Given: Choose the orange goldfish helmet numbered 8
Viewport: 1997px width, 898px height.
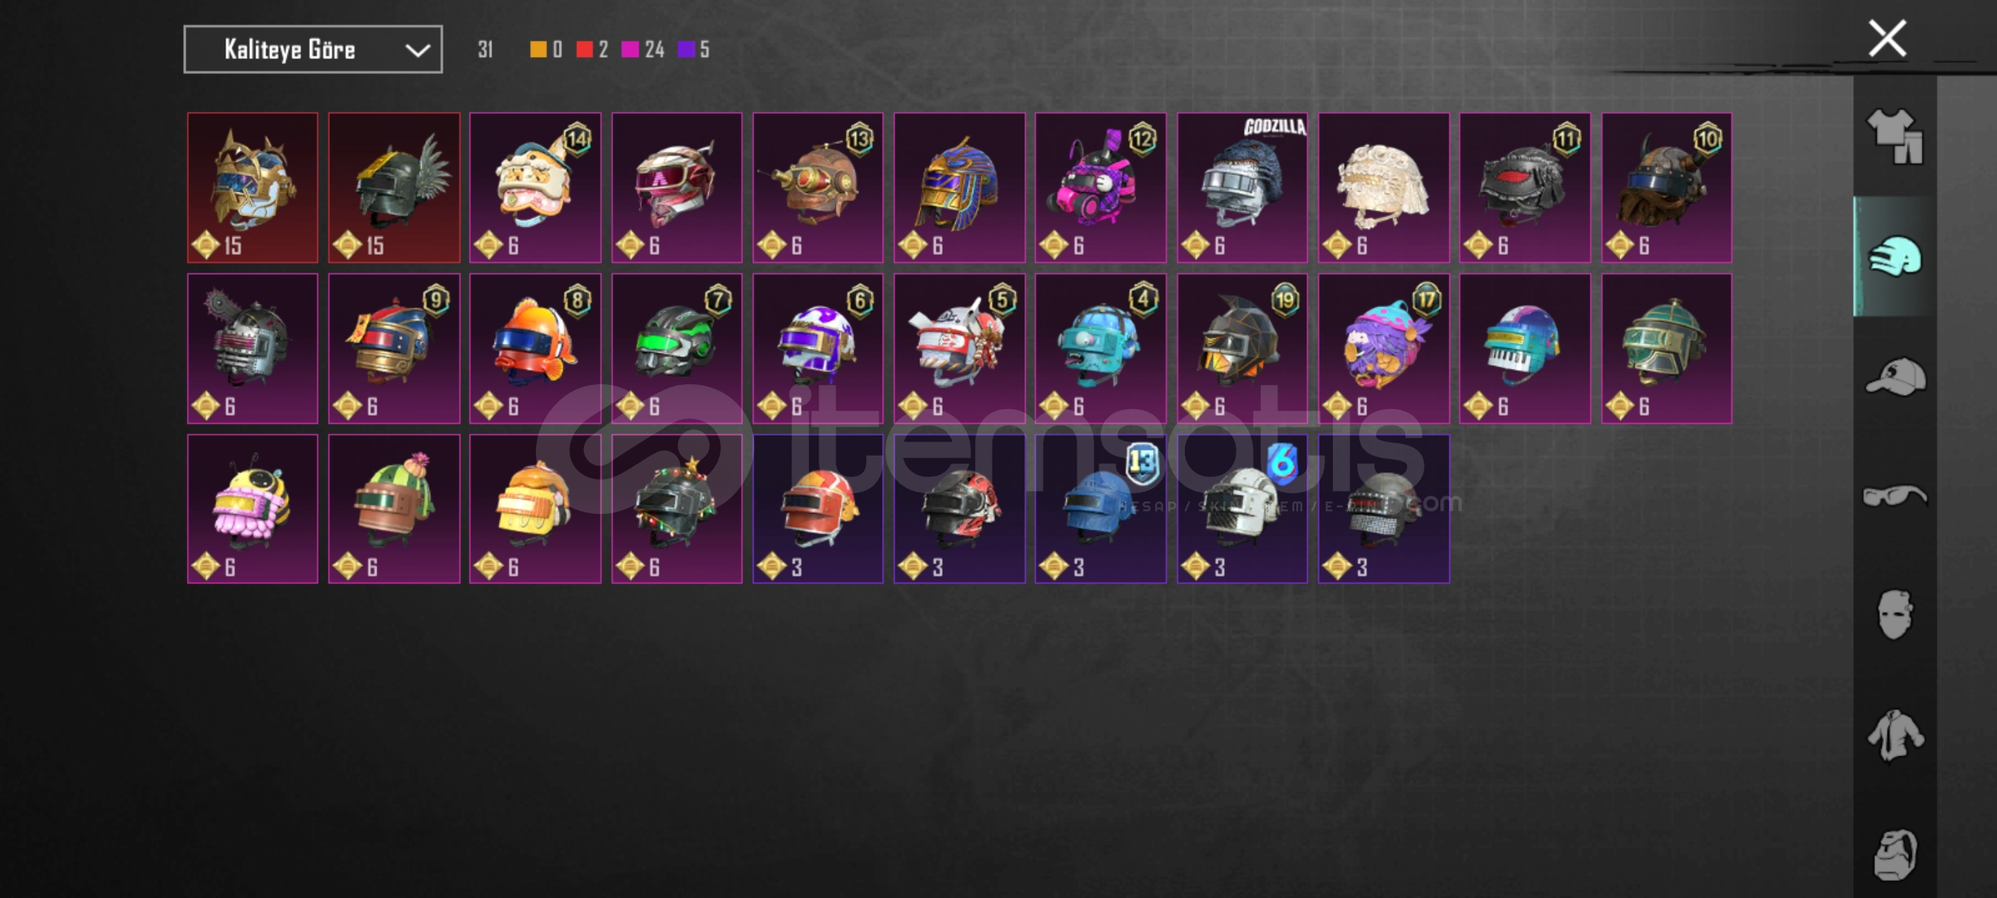Looking at the screenshot, I should (535, 348).
